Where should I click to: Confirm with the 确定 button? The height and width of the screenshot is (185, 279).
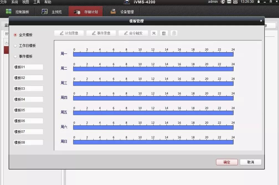(227, 162)
